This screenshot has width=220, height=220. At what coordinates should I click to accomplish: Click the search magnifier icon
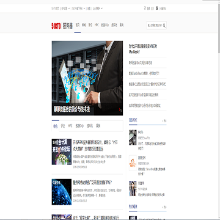[x=164, y=26]
